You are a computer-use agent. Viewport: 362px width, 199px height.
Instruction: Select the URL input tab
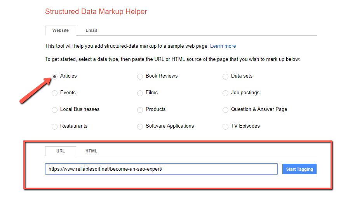click(61, 151)
